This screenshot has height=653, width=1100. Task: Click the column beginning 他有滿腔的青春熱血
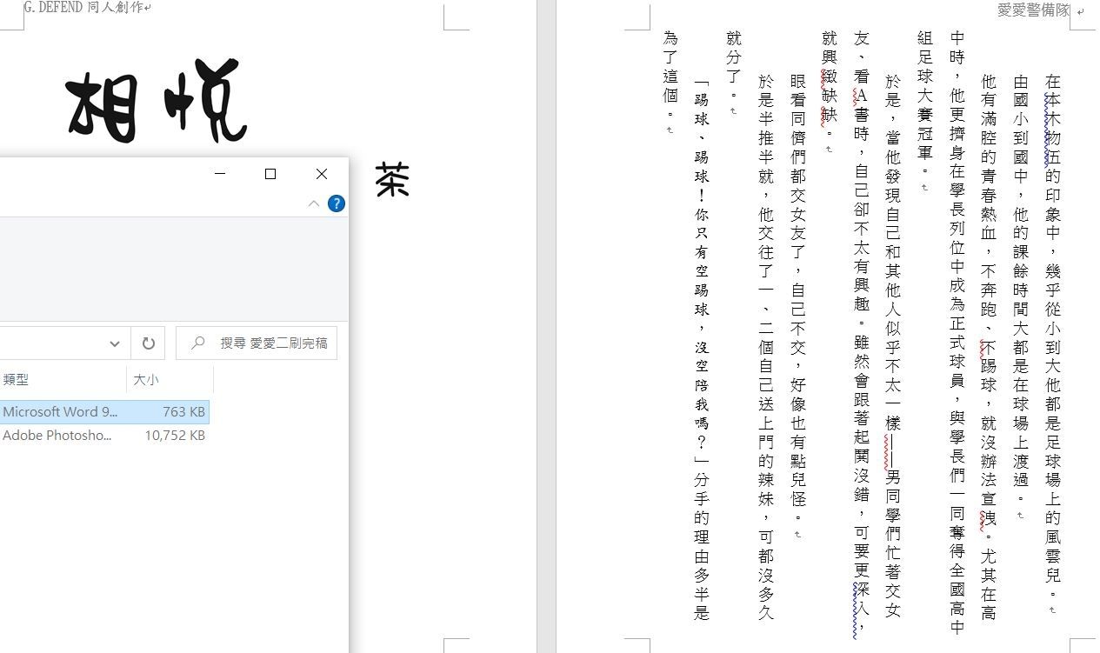[x=989, y=348]
